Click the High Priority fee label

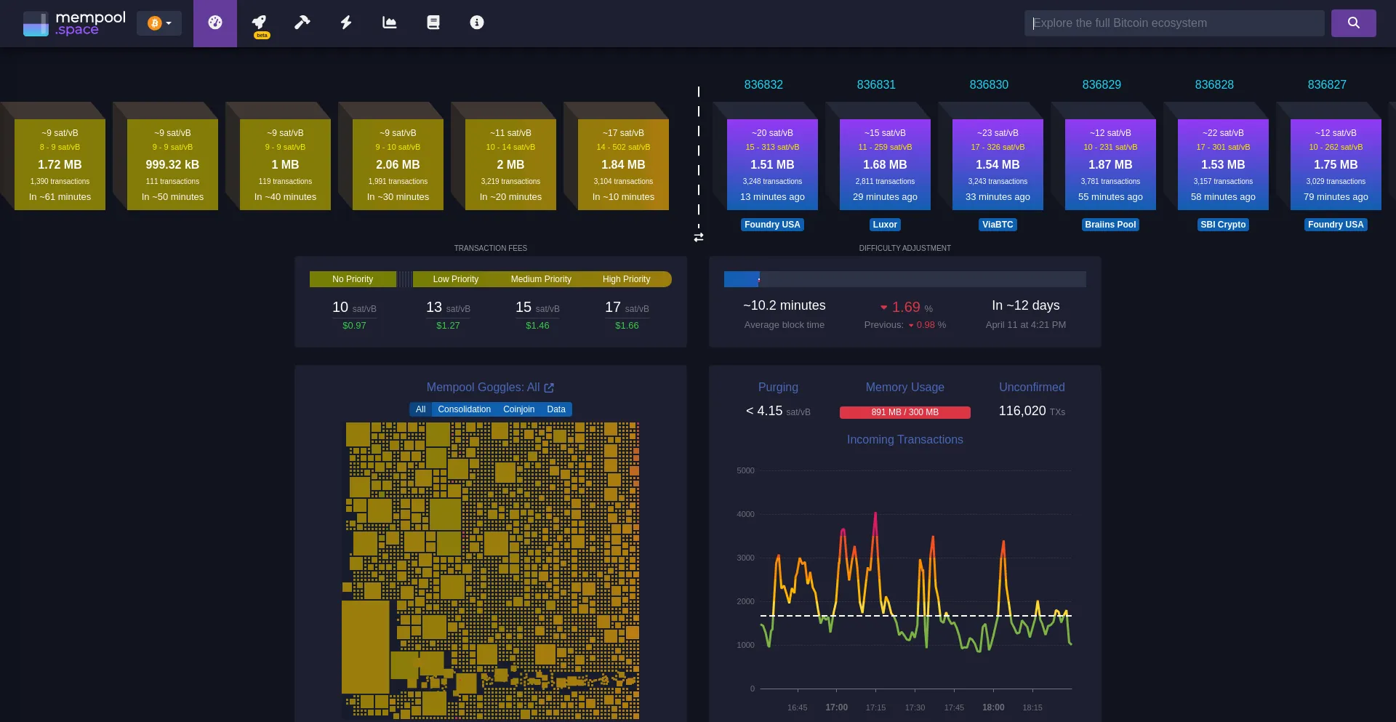(x=626, y=279)
